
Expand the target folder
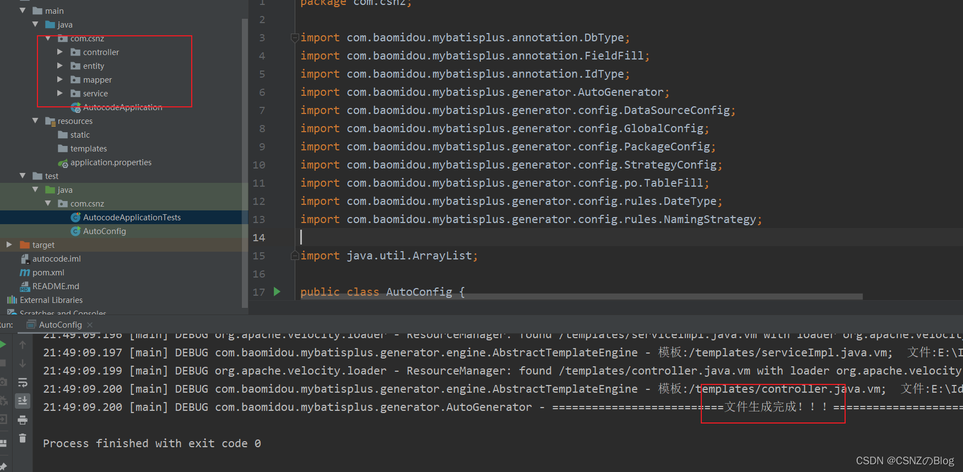tap(9, 245)
